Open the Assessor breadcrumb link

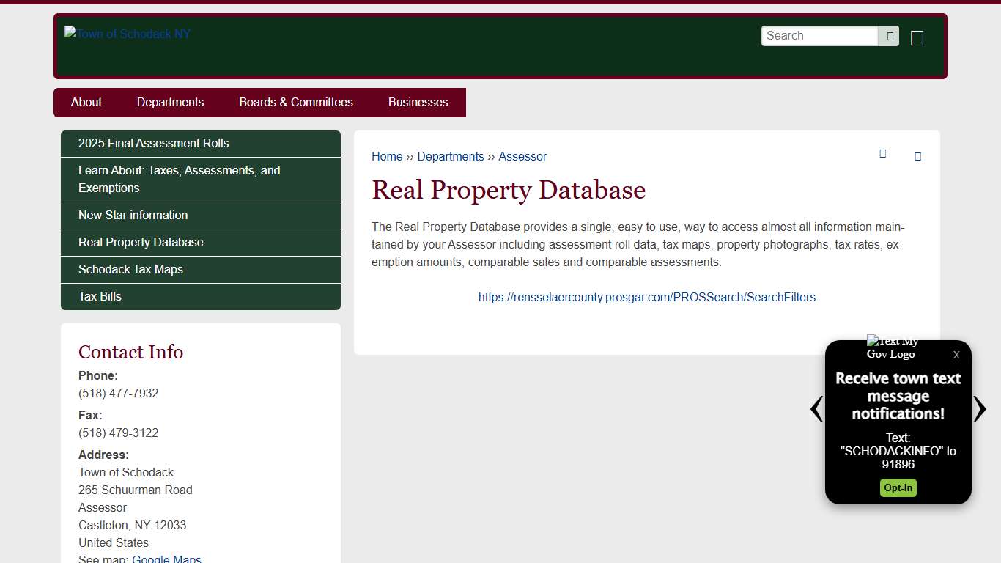(522, 156)
